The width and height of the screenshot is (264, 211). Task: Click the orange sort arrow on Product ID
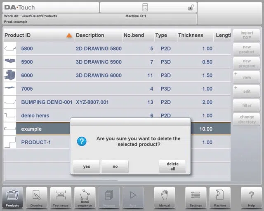[x=69, y=35]
